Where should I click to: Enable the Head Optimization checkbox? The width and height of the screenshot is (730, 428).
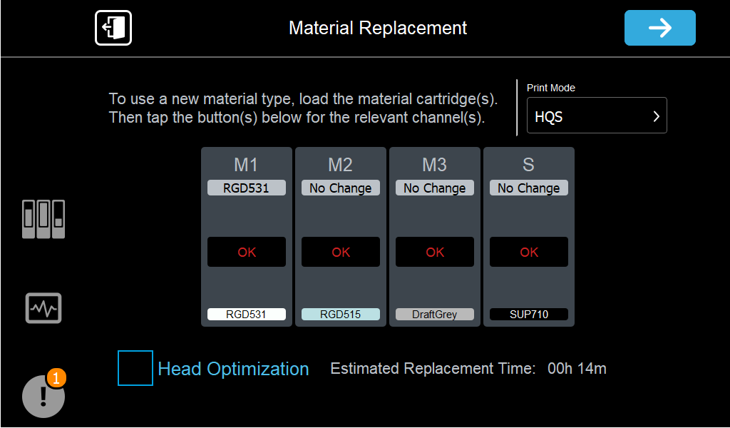click(x=135, y=368)
